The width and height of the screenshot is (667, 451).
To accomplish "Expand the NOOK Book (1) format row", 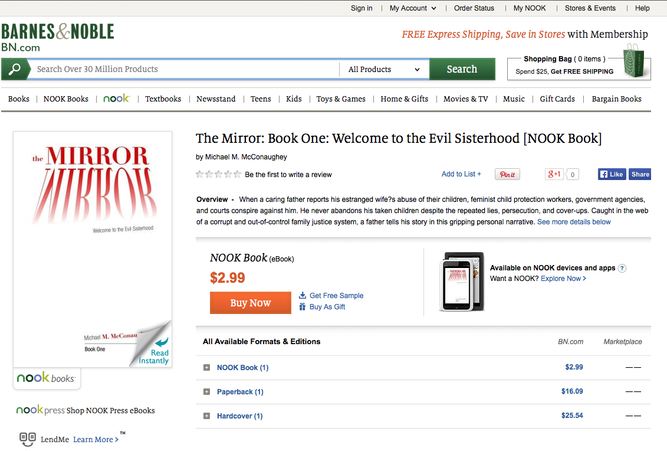I will [206, 368].
